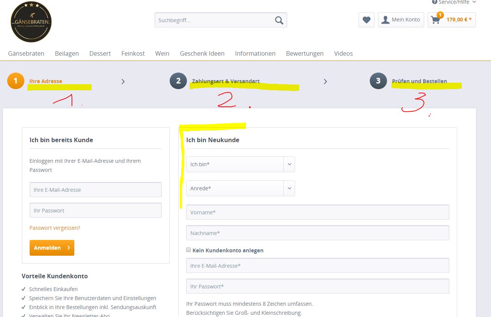
Task: Click the Service/Hilfe question mark icon
Action: pyautogui.click(x=435, y=2)
